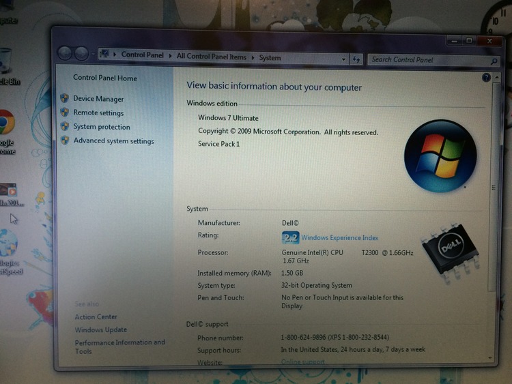
Task: Click the View basic information heading
Action: click(274, 87)
